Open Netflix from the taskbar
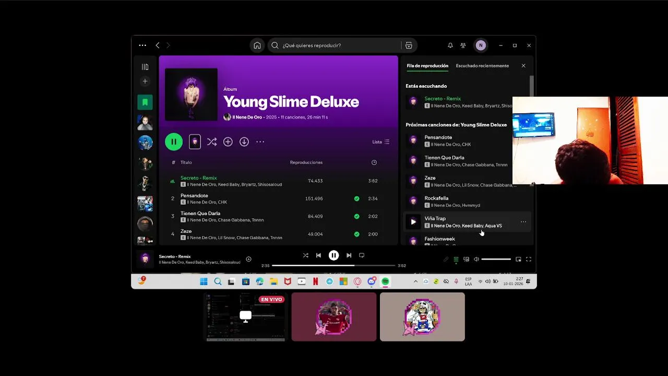This screenshot has width=668, height=376. point(316,281)
